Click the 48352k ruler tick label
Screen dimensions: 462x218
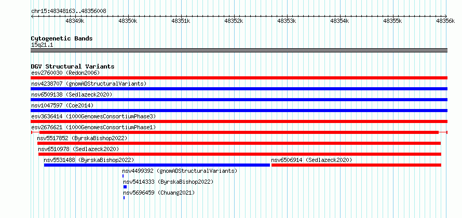[x=234, y=21]
